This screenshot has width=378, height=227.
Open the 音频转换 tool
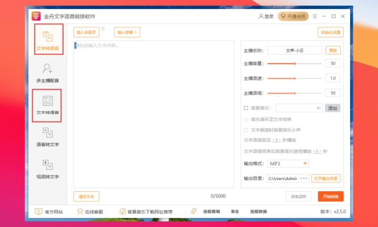point(258,212)
